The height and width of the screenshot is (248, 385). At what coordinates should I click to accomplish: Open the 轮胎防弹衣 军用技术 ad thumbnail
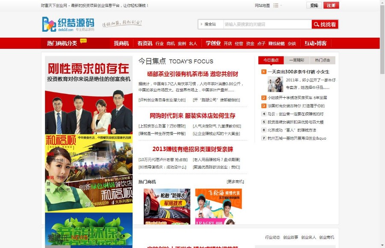pos(167,206)
